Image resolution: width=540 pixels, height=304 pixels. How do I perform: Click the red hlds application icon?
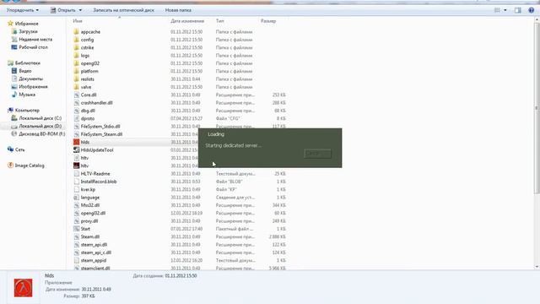[77, 142]
